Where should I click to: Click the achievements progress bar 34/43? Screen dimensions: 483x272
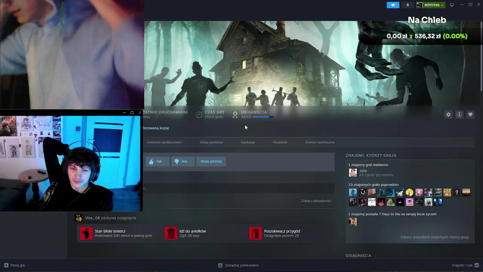(263, 117)
